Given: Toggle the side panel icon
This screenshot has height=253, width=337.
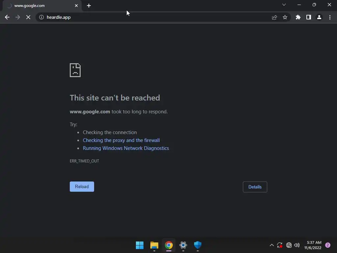Looking at the screenshot, I should pyautogui.click(x=309, y=17).
